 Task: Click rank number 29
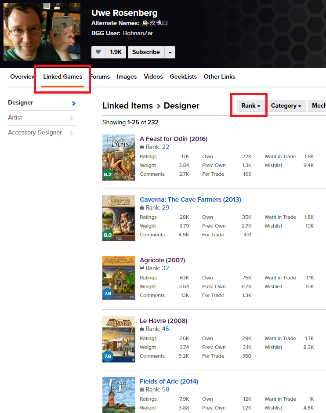(166, 207)
